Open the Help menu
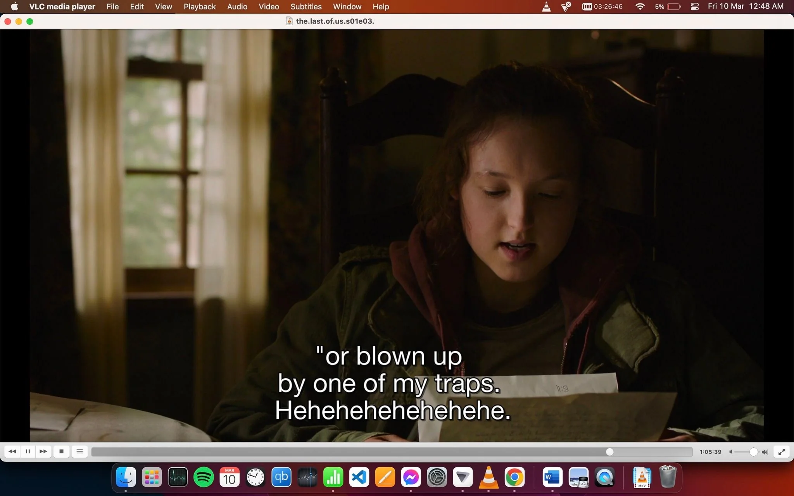The image size is (794, 496). pos(381,7)
